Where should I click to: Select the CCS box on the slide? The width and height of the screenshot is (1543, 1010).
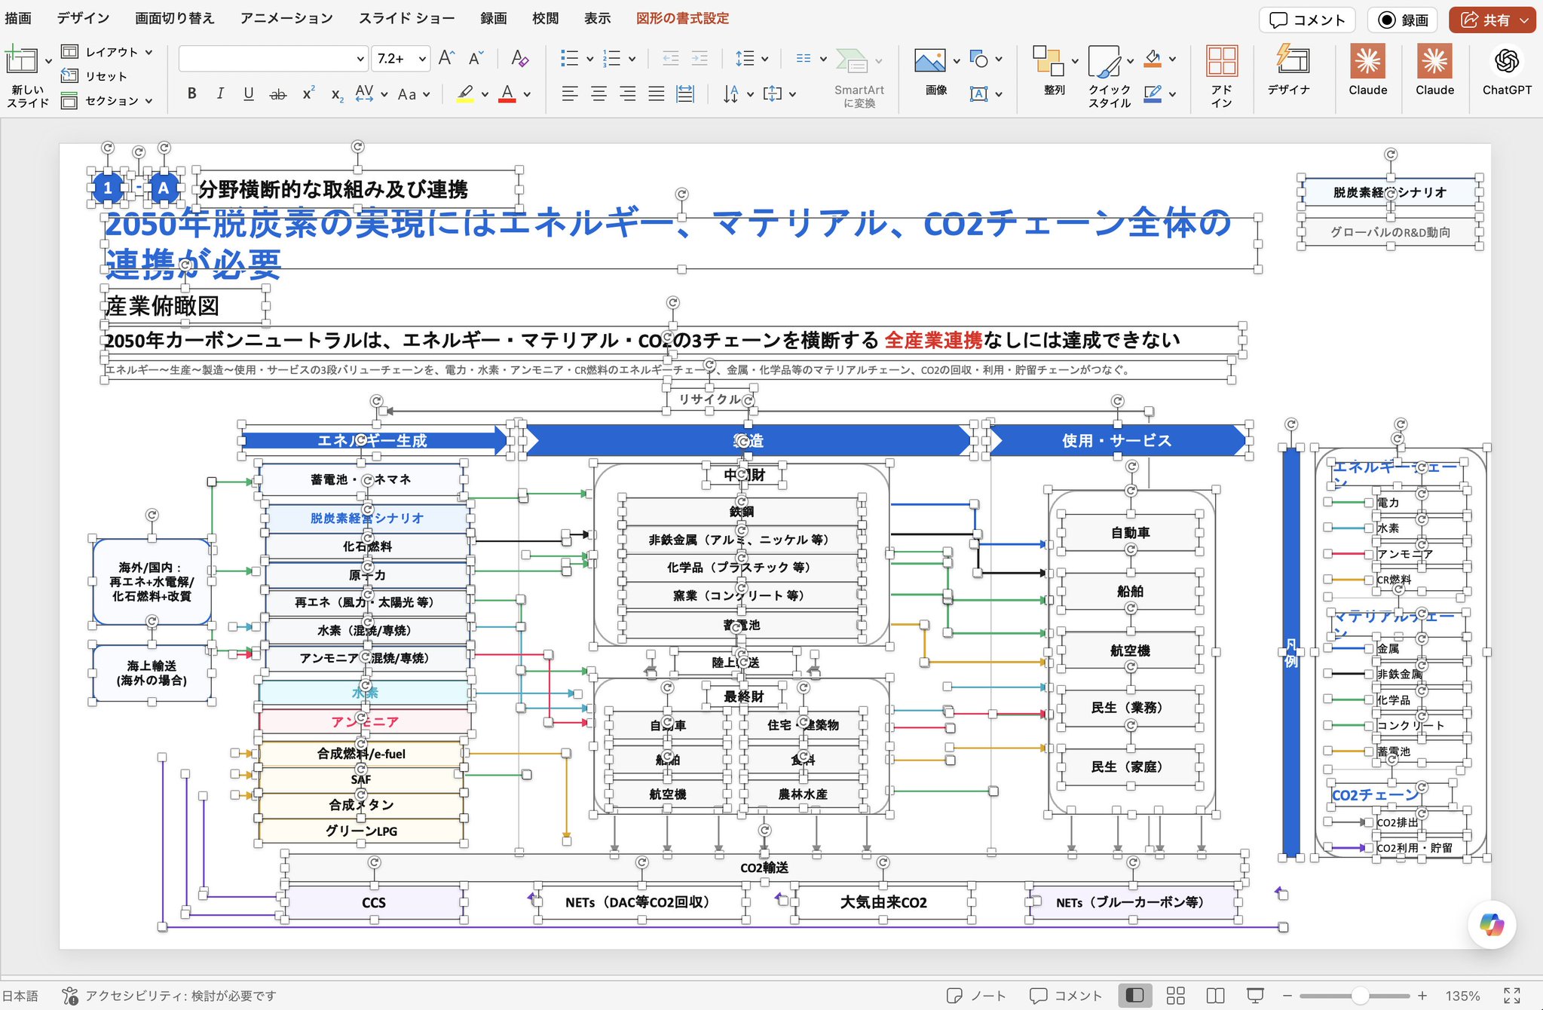coord(375,902)
